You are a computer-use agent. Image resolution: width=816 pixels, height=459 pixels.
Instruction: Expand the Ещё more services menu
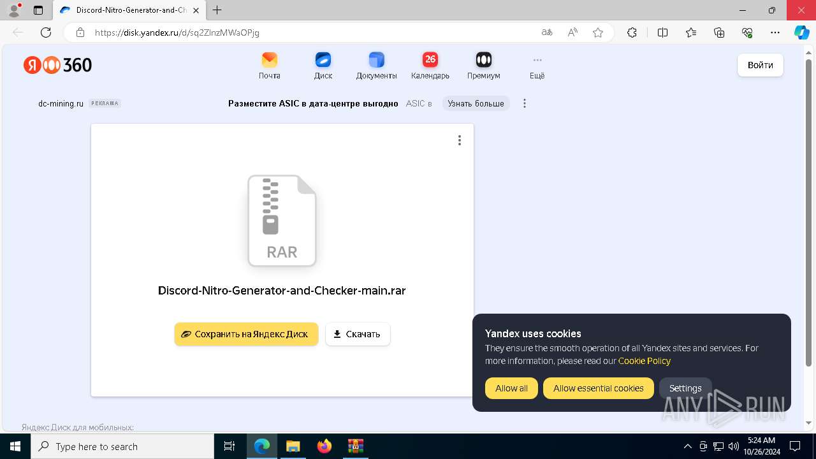point(537,66)
